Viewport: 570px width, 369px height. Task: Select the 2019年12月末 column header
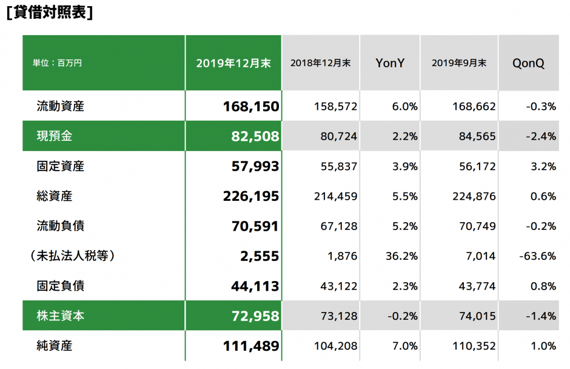(x=233, y=63)
